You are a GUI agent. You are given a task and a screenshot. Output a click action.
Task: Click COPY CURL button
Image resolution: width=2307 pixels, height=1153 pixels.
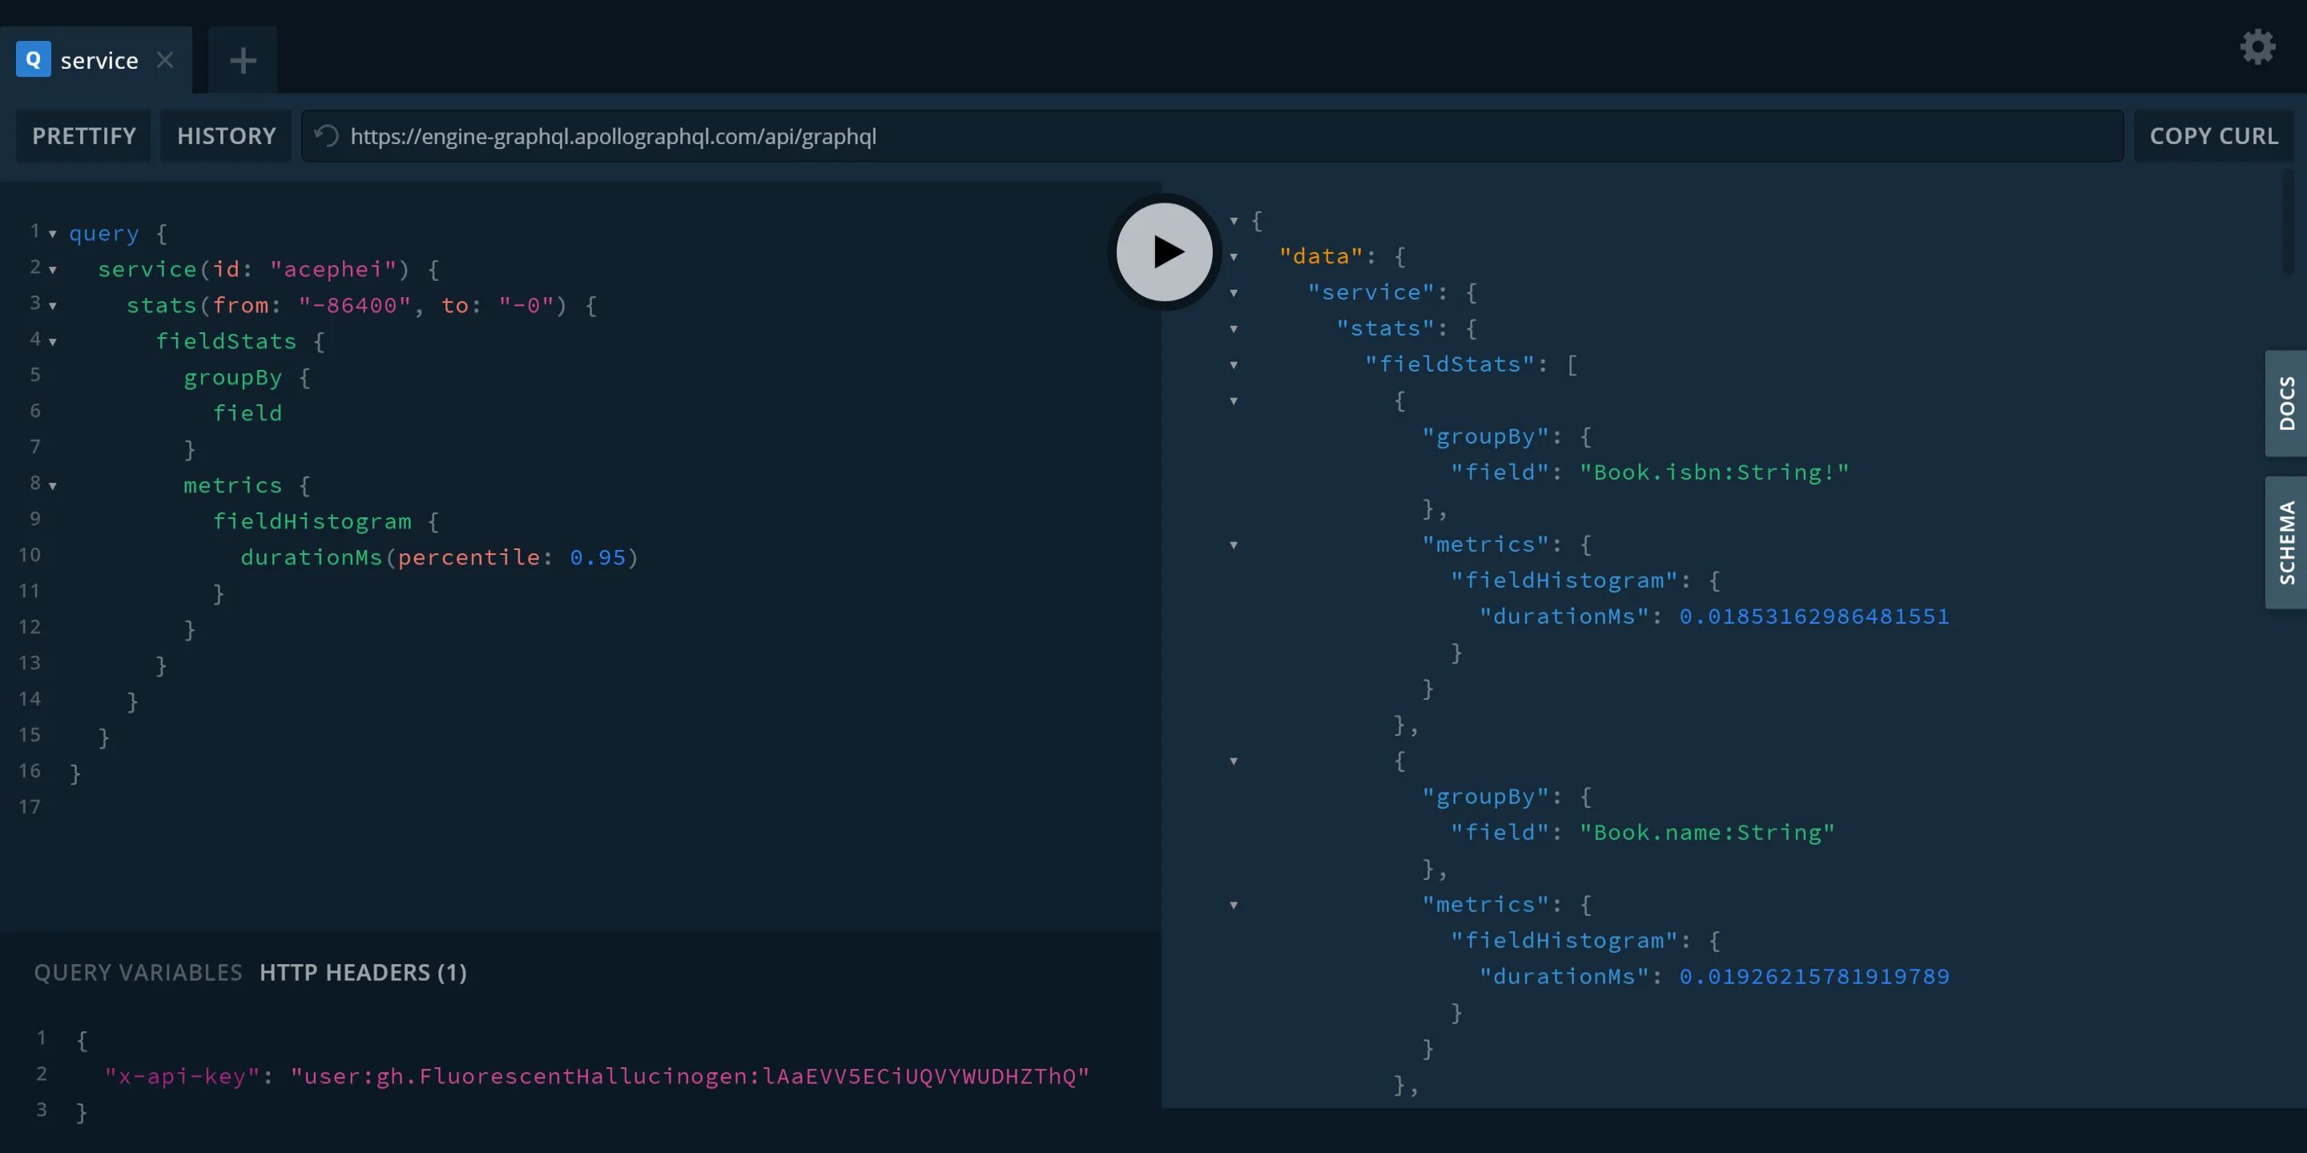point(2213,136)
